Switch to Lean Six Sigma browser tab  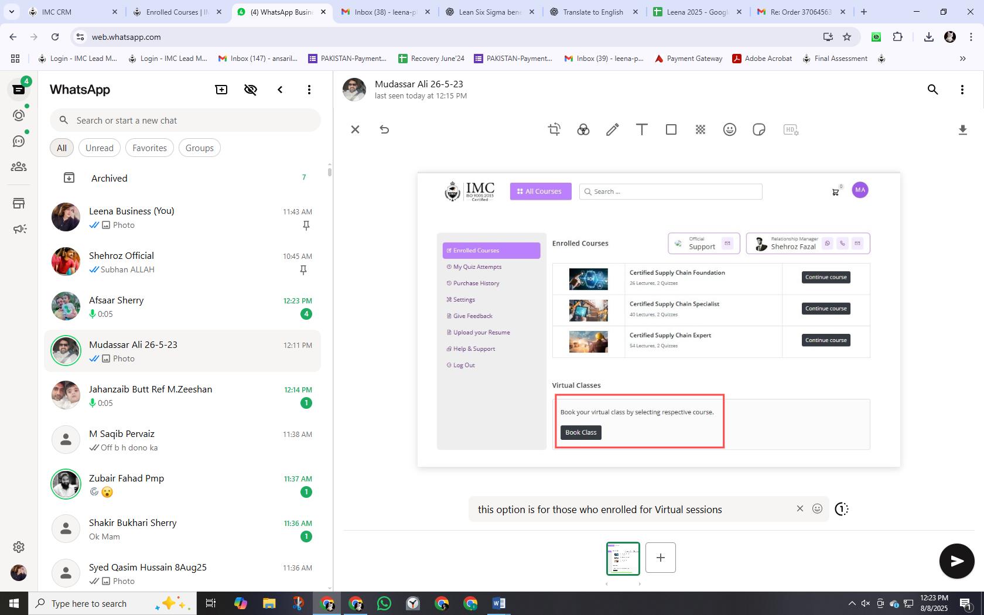tap(490, 12)
